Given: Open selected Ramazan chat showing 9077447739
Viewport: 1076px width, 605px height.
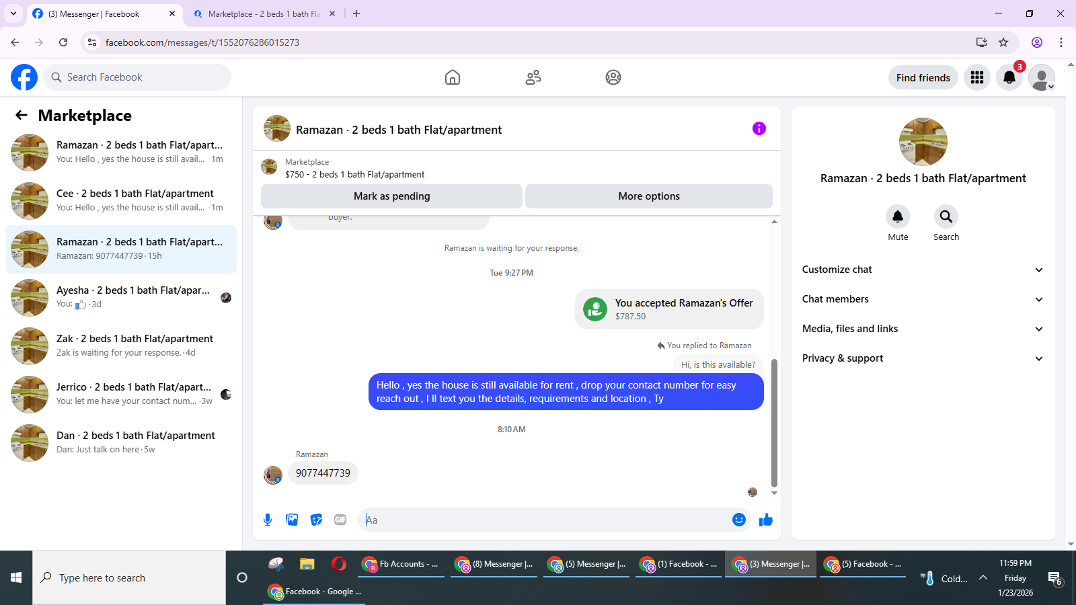Looking at the screenshot, I should [x=121, y=249].
